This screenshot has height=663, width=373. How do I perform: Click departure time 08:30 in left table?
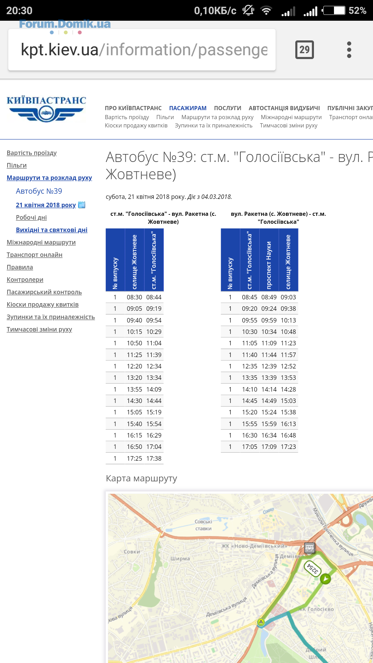coord(134,297)
